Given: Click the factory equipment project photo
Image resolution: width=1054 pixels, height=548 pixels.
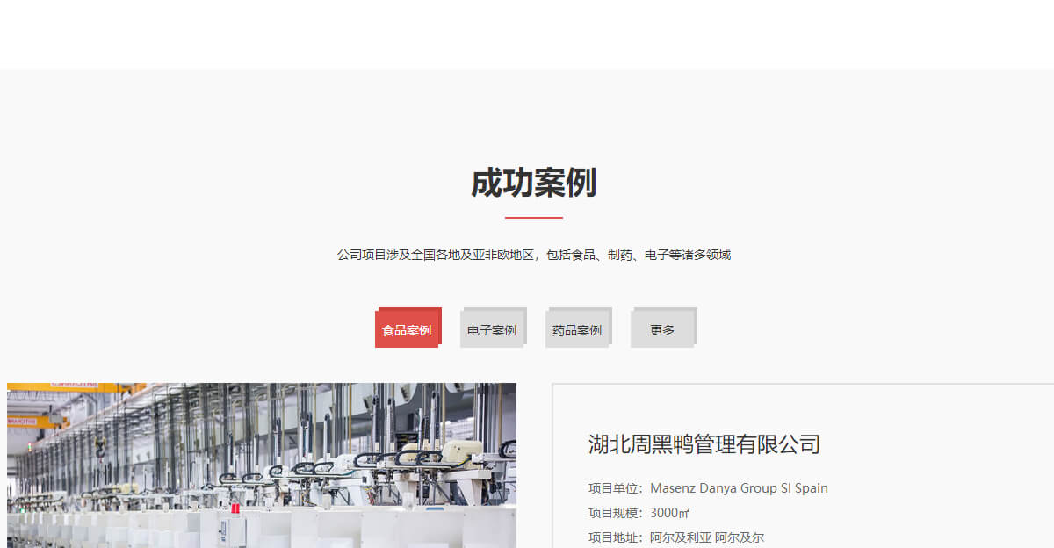Looking at the screenshot, I should 261,465.
